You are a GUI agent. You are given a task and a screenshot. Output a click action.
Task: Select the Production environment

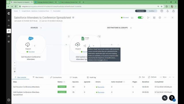point(141,11)
